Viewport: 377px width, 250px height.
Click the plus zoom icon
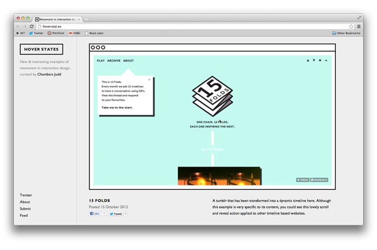point(320,61)
